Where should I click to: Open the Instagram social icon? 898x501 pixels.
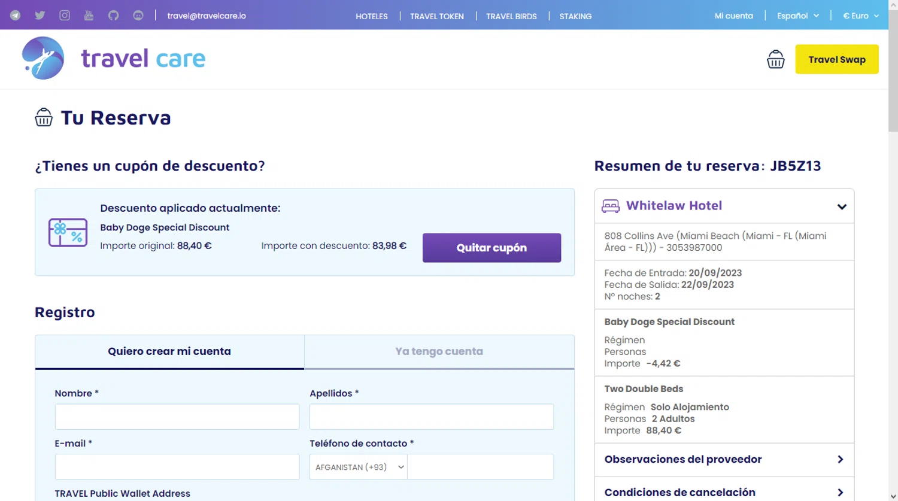click(x=65, y=16)
